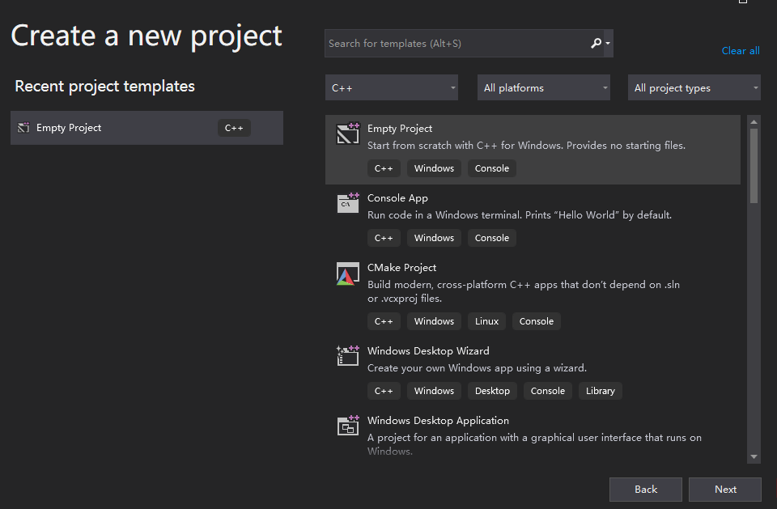This screenshot has height=509, width=777.
Task: Click the Clear all link
Action: (x=740, y=51)
